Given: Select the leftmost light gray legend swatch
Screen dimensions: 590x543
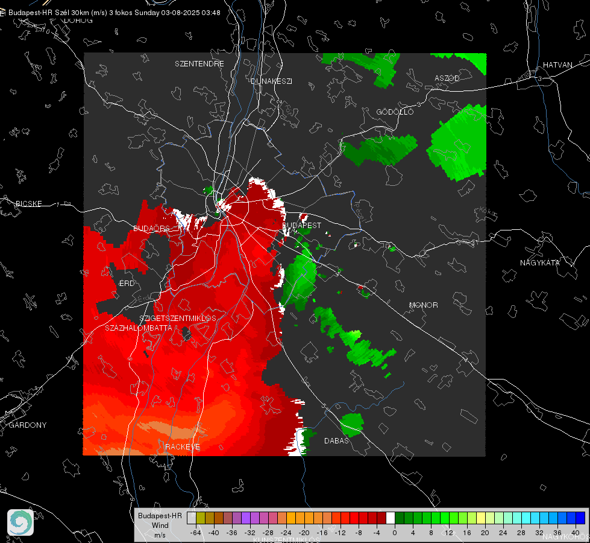Looking at the screenshot, I should [192, 518].
